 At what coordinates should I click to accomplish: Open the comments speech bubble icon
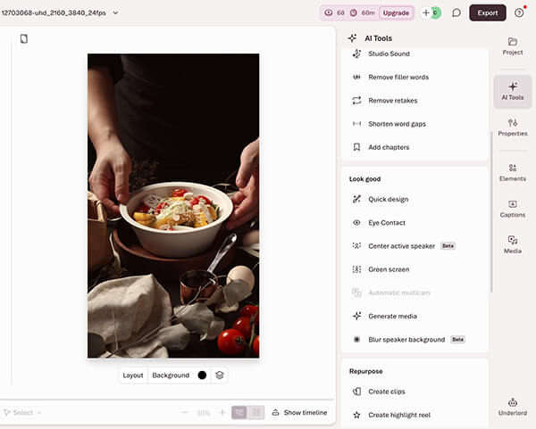(456, 13)
